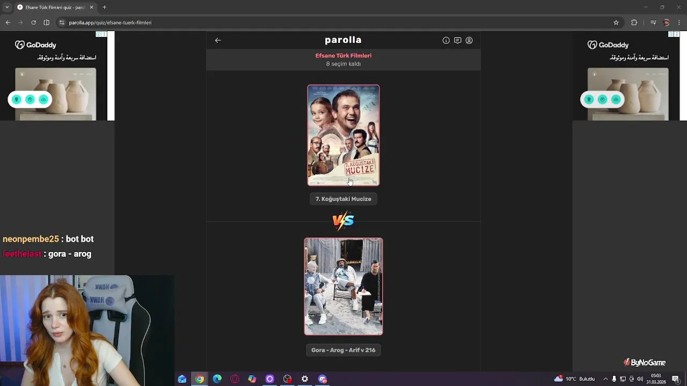Viewport: 687px width, 386px height.
Task: Open the comments icon in parolla header
Action: click(457, 40)
